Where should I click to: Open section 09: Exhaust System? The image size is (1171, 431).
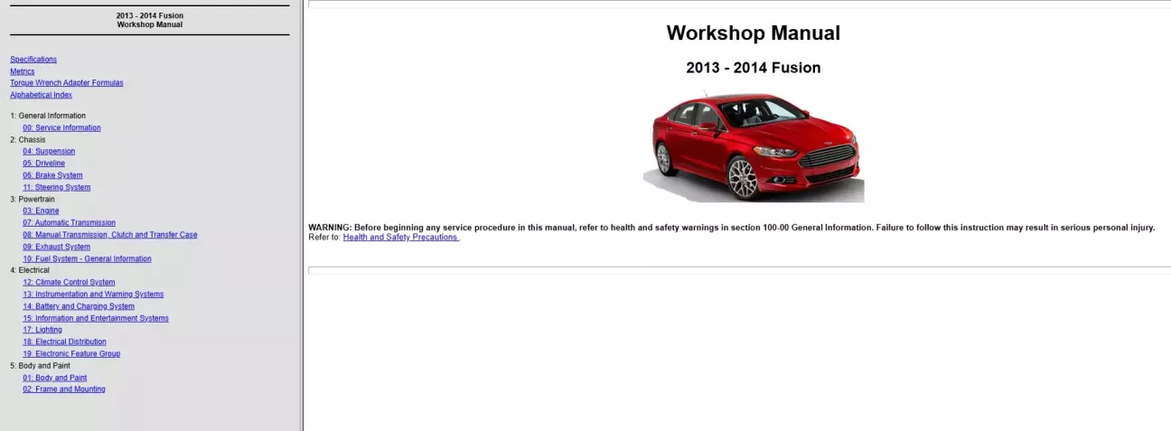(x=56, y=247)
